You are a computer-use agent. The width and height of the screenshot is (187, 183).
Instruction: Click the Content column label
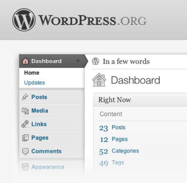click(111, 114)
